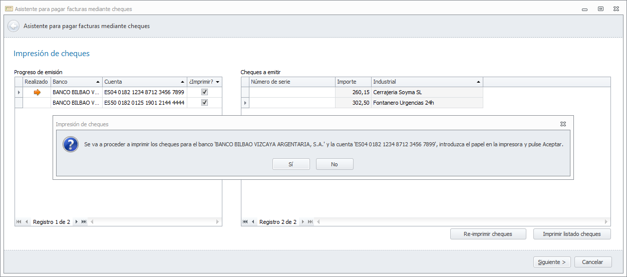Viewport: 627px width, 277px height.
Task: Jump to last record in Progreso de emisión
Action: tap(84, 222)
